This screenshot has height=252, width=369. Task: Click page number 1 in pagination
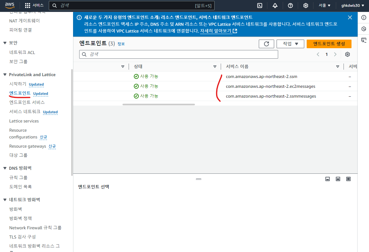pyautogui.click(x=327, y=54)
